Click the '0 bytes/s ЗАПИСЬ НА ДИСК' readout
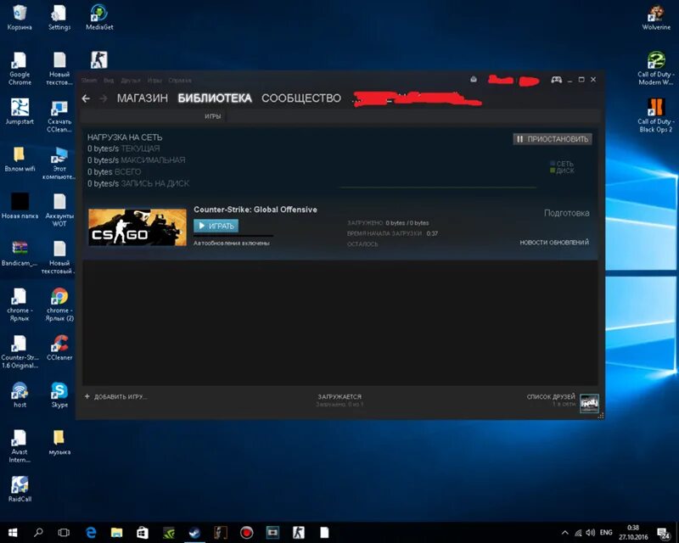The height and width of the screenshot is (543, 679). [x=138, y=183]
